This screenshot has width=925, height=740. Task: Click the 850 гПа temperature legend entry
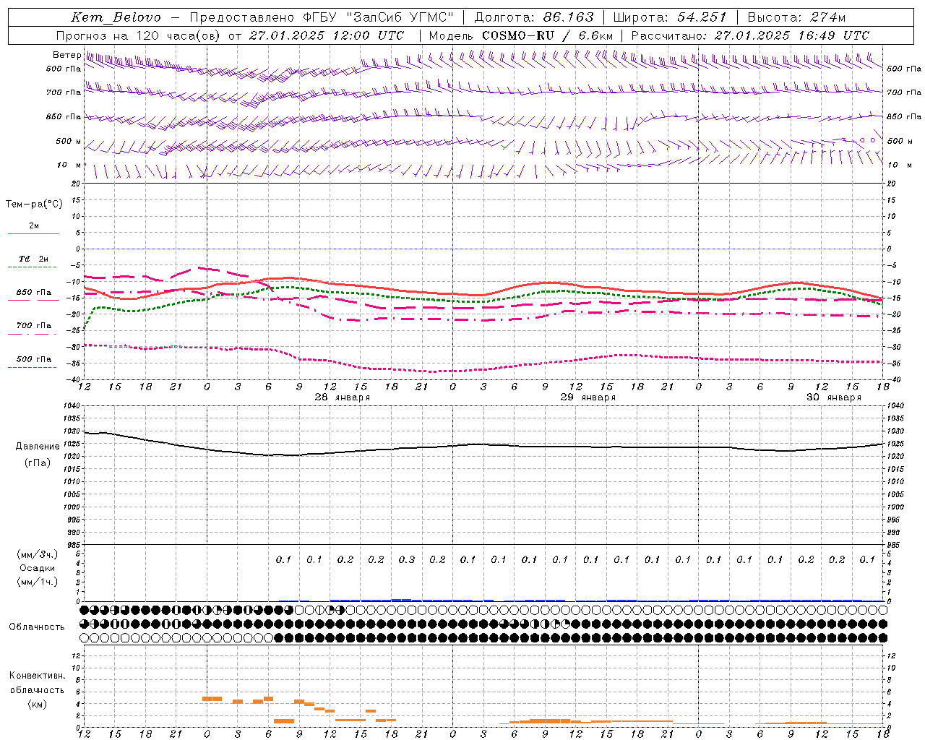[x=34, y=292]
